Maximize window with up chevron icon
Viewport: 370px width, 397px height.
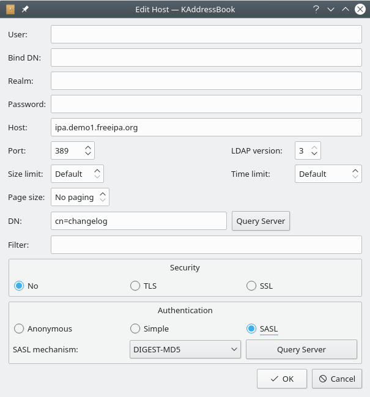tap(346, 9)
